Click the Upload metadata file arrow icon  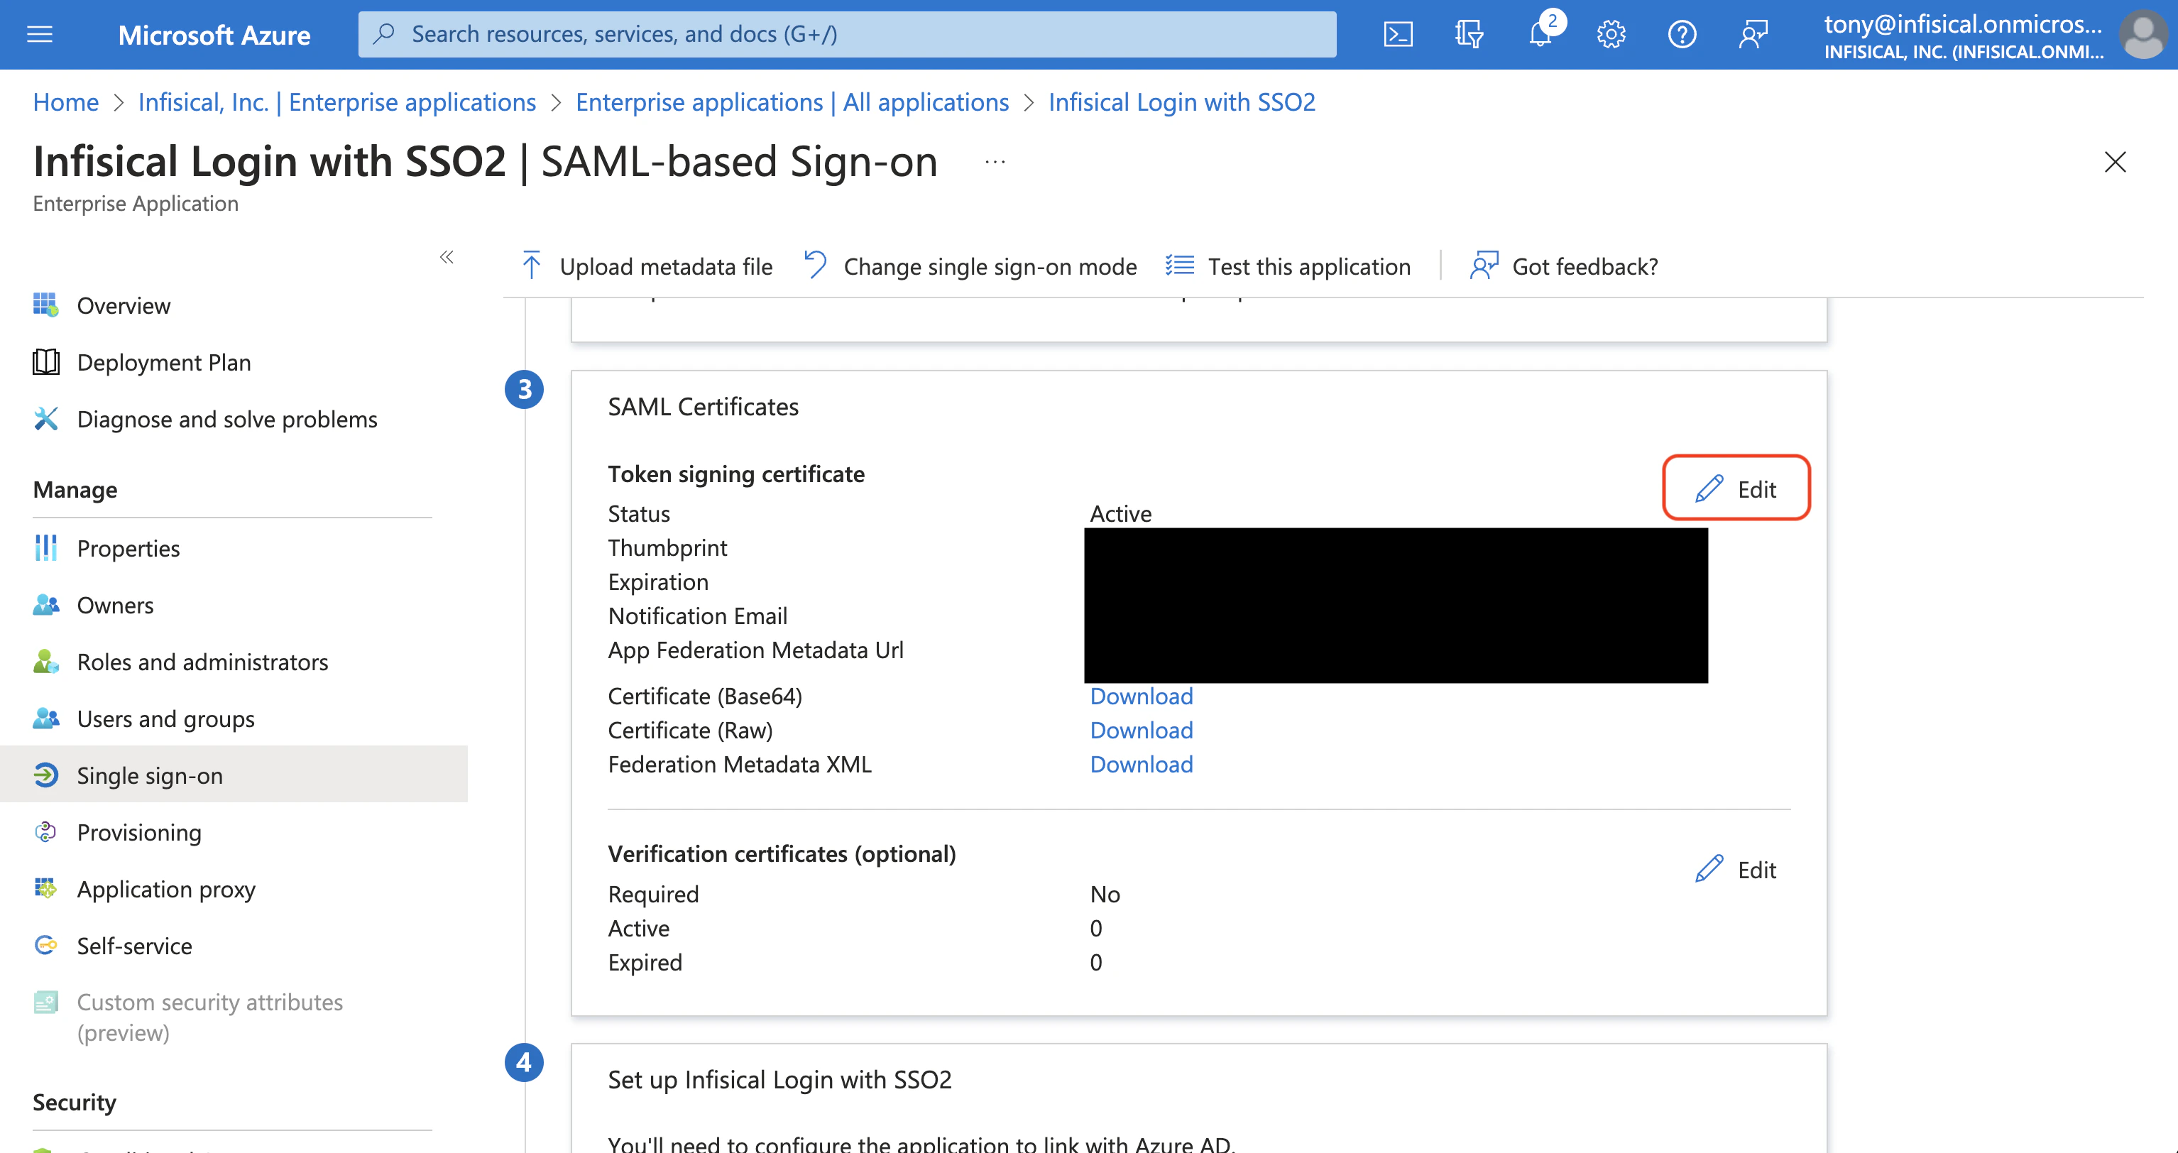point(531,266)
